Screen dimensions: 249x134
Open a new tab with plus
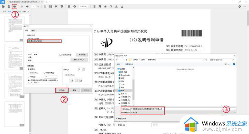point(47,2)
